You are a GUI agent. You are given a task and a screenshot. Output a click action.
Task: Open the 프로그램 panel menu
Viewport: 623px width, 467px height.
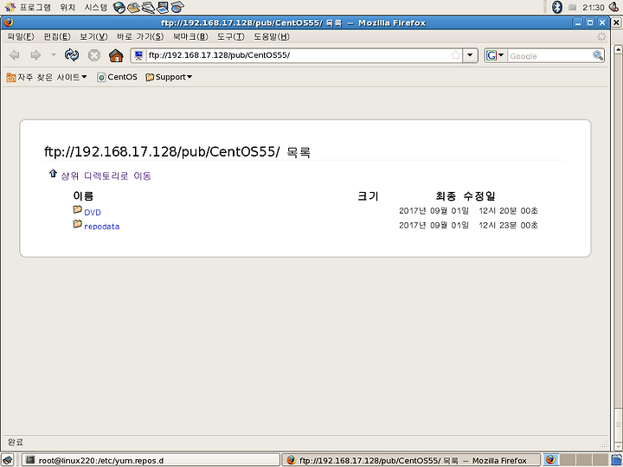[x=28, y=7]
